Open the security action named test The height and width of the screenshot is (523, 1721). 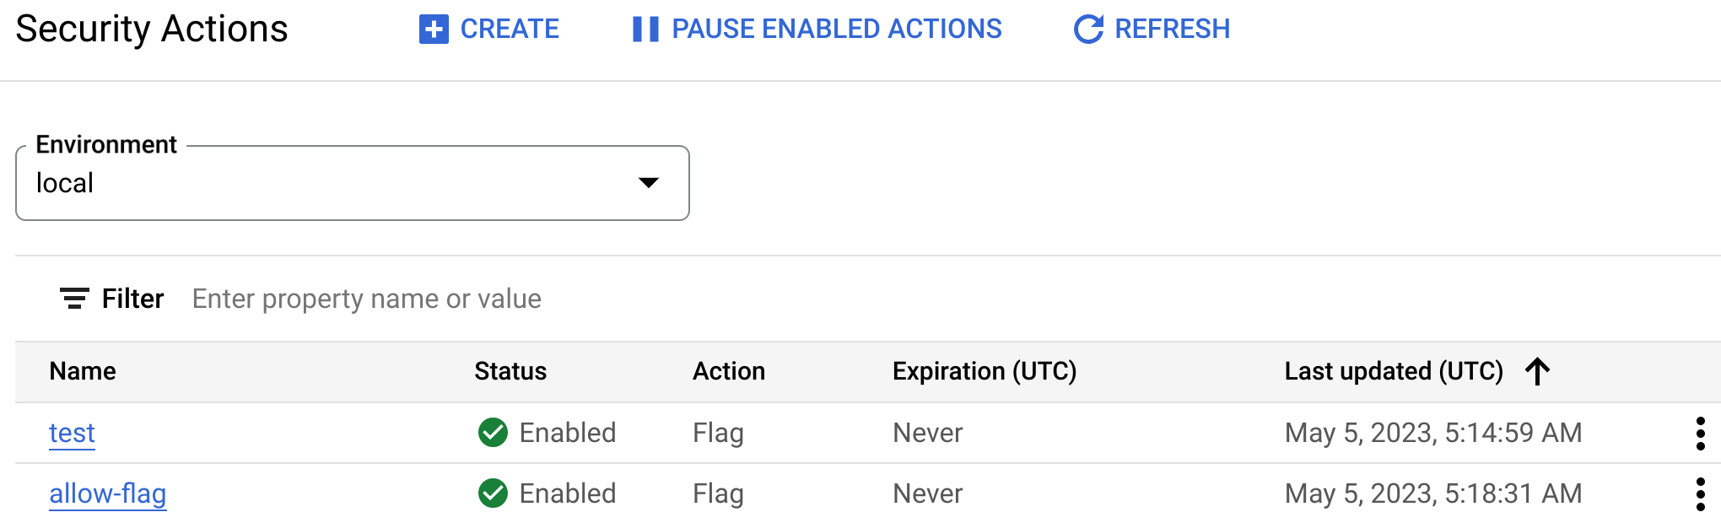72,433
